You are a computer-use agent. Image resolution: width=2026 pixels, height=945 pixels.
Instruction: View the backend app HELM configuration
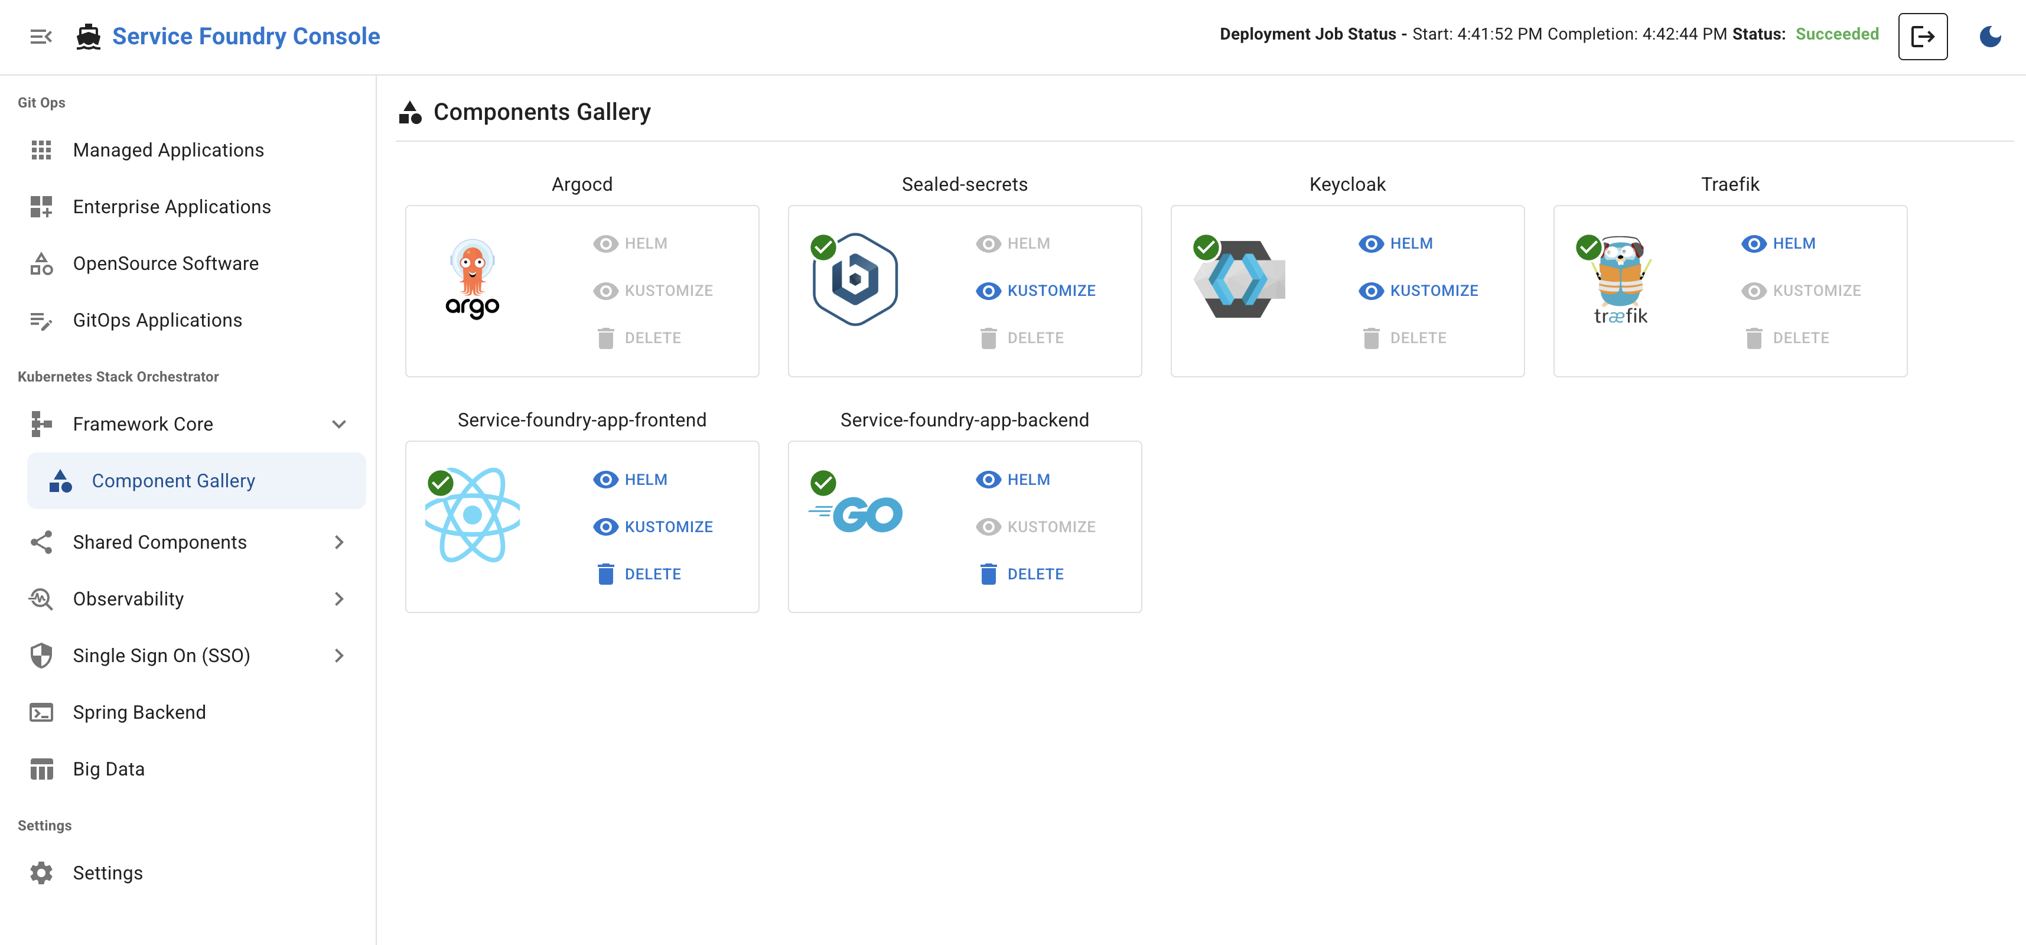[x=1012, y=480]
